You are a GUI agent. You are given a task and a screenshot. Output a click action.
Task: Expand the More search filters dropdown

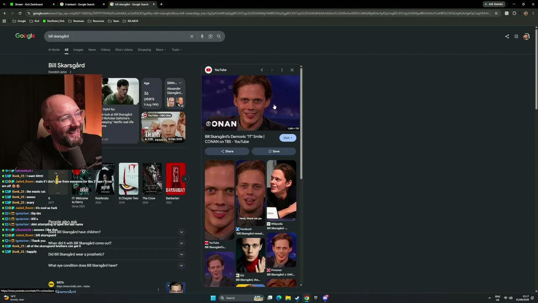[x=161, y=50]
